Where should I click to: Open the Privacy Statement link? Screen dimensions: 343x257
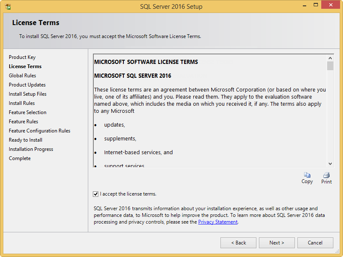(218, 222)
